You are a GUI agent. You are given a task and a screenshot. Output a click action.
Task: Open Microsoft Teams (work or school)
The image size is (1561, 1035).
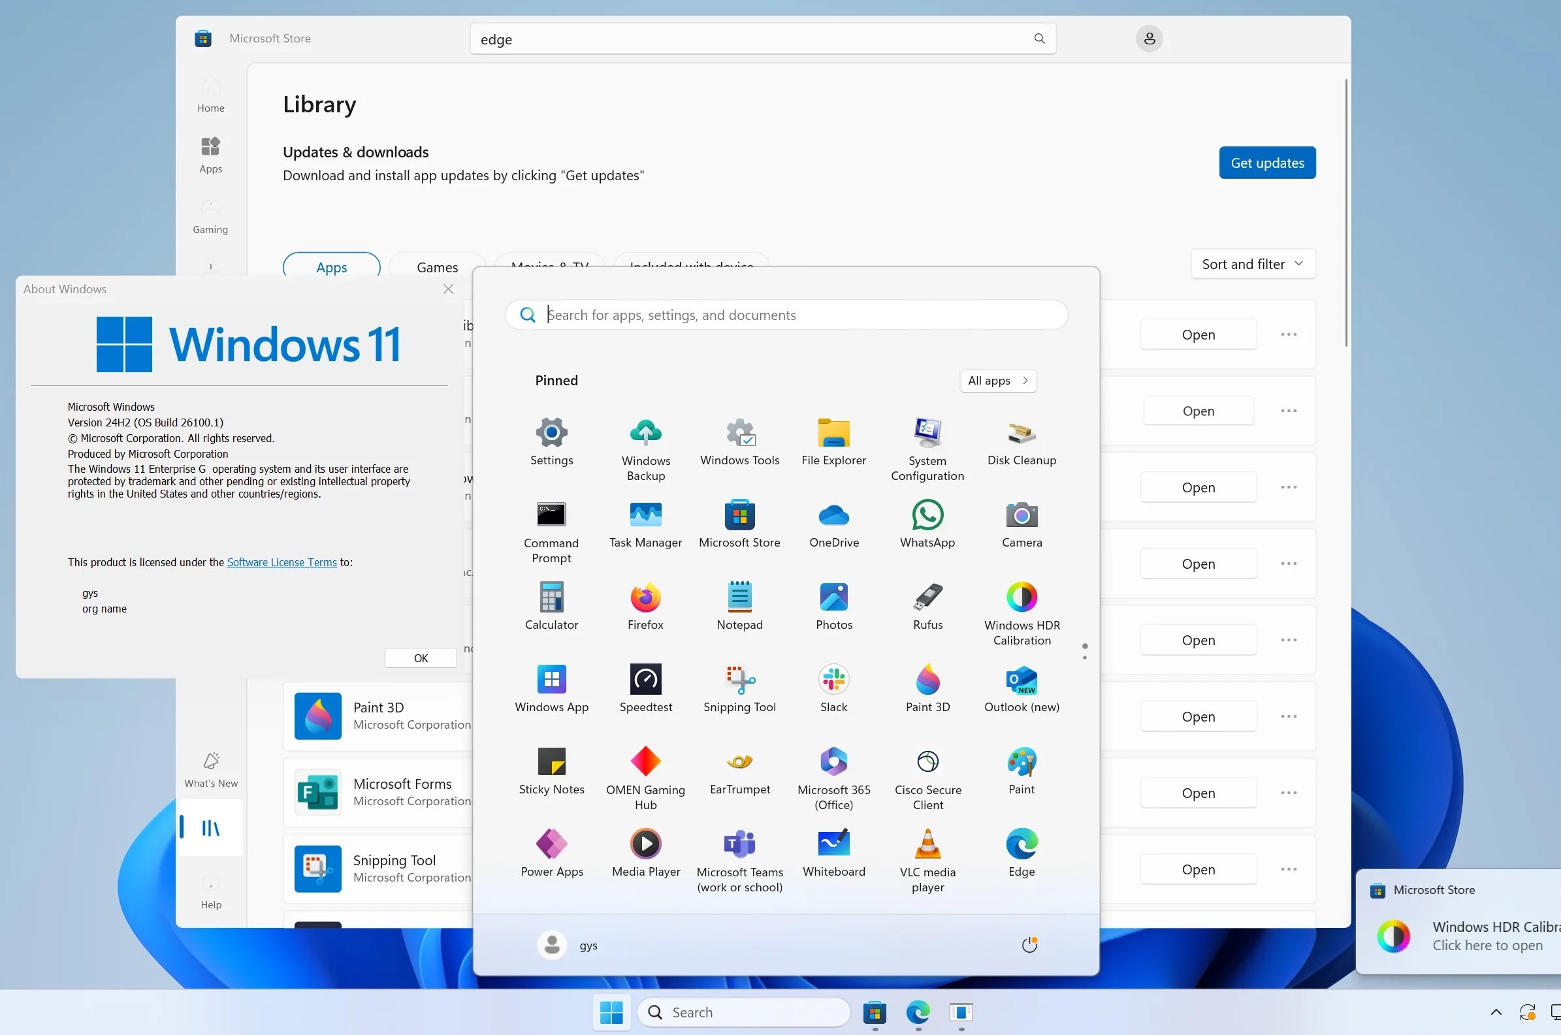(x=739, y=861)
